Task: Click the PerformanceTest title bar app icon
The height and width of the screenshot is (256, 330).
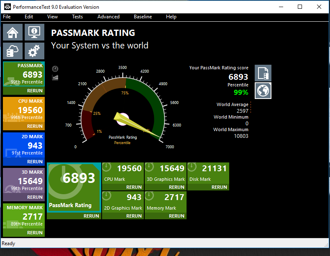Action: tap(8, 7)
